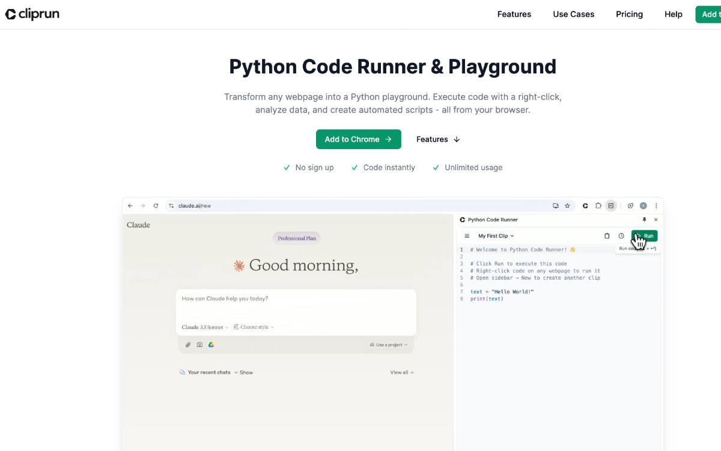Click the Google Drive icon
Screen dimensions: 721x451
(x=211, y=345)
